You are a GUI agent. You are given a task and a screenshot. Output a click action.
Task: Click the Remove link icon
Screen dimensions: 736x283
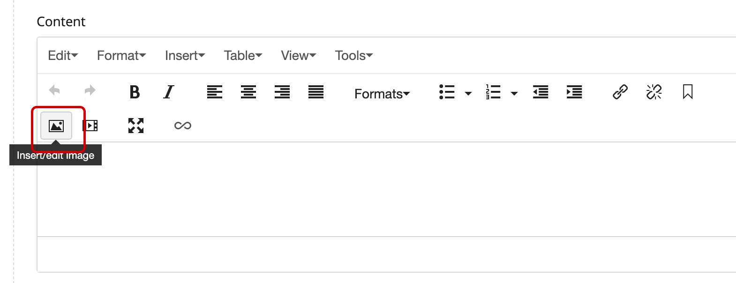coord(653,92)
